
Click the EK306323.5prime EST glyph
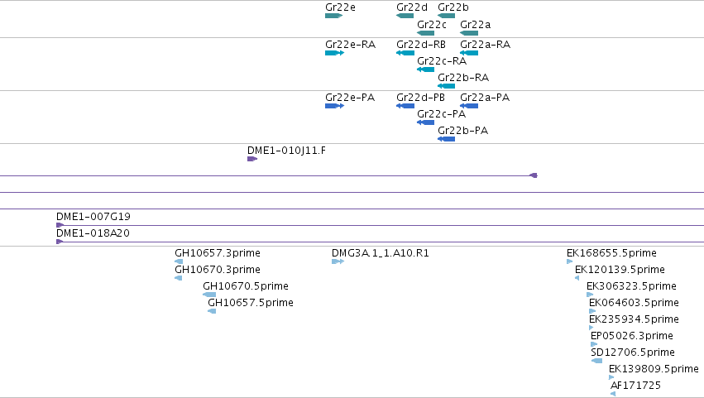(x=590, y=295)
